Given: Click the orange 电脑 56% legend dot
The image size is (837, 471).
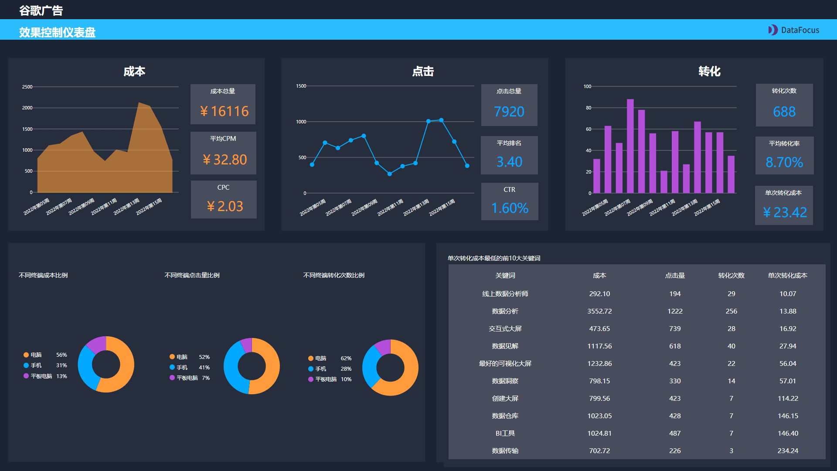Looking at the screenshot, I should click(26, 355).
